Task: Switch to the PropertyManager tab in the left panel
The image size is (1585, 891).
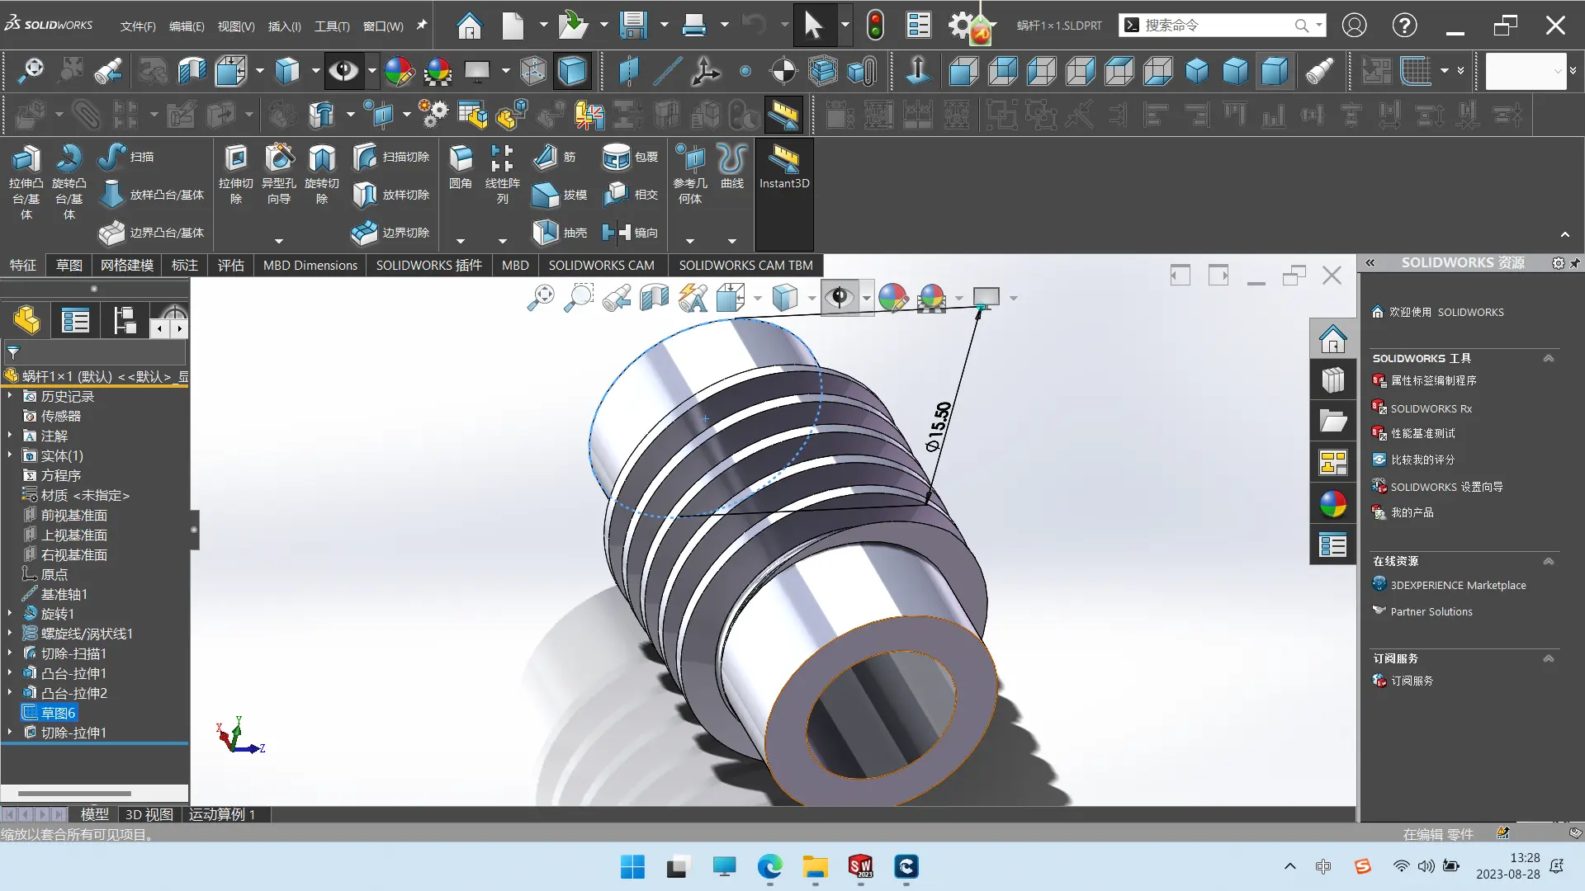Action: tap(75, 320)
